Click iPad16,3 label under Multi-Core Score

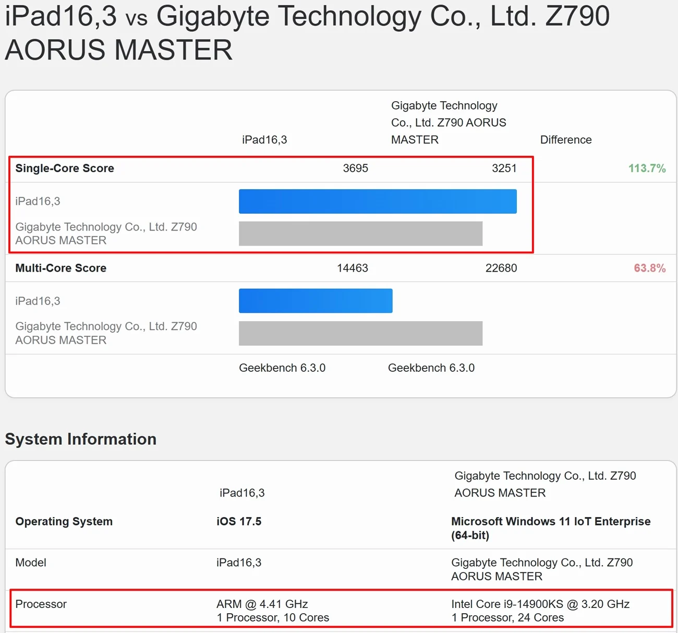[x=38, y=301]
